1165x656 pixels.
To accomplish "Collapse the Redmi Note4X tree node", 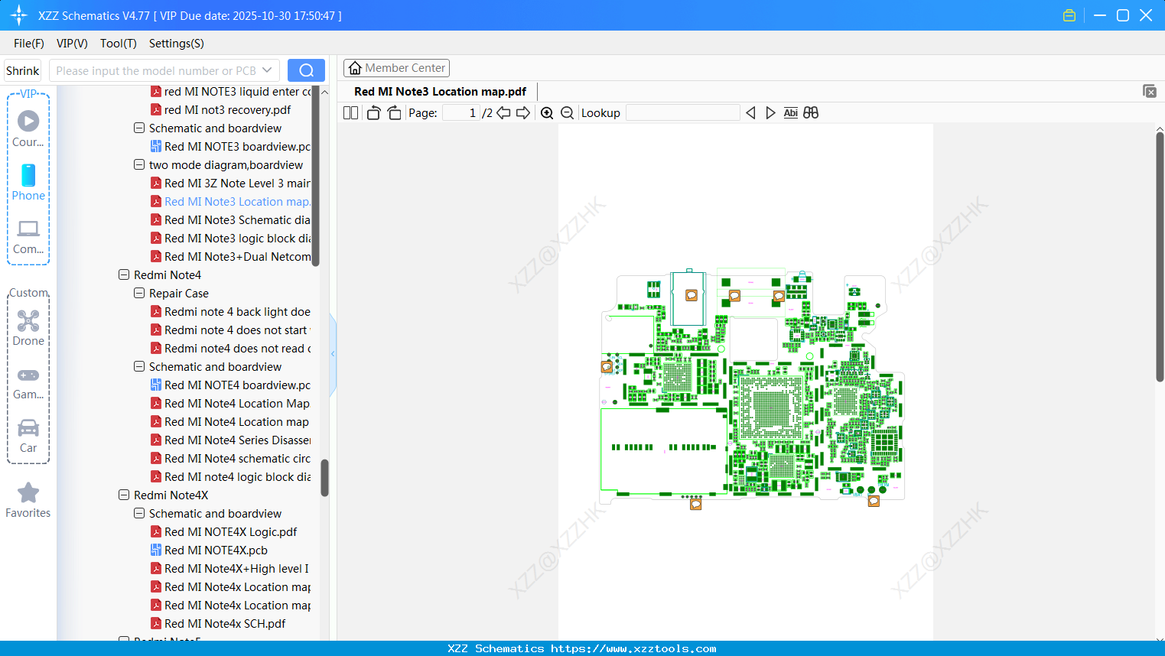I will (x=124, y=495).
